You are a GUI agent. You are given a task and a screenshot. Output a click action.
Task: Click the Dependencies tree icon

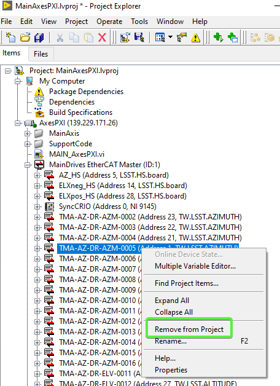pos(39,102)
